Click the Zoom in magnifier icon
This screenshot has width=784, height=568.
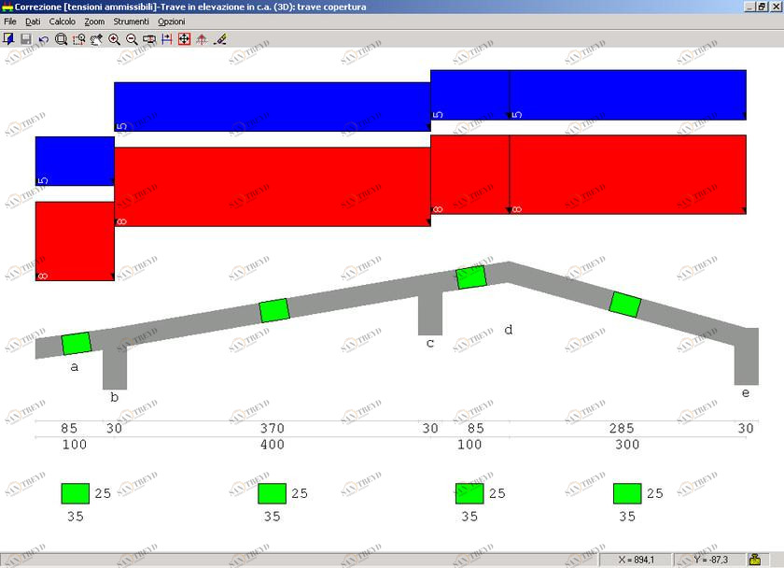[x=114, y=39]
